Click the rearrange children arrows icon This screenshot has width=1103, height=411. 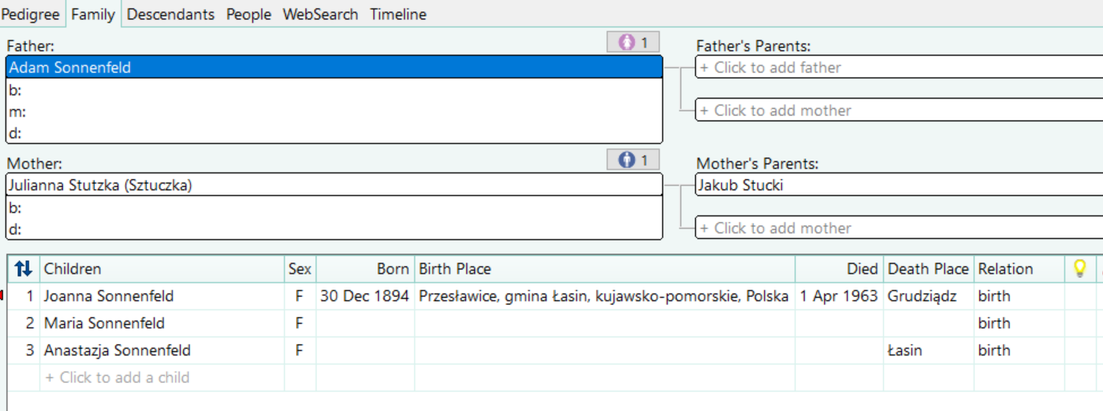pos(23,268)
